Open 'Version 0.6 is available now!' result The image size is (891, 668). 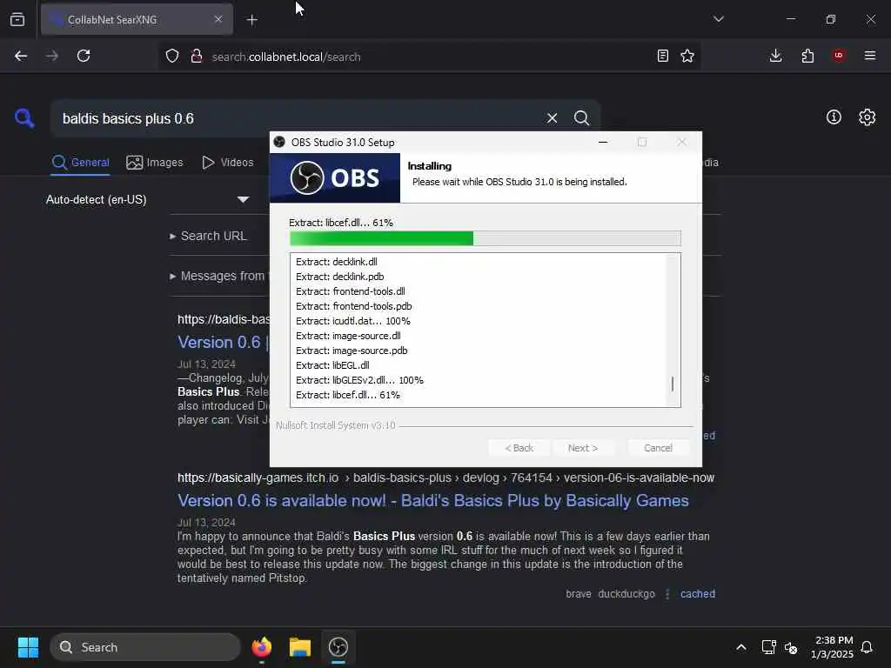click(x=433, y=500)
